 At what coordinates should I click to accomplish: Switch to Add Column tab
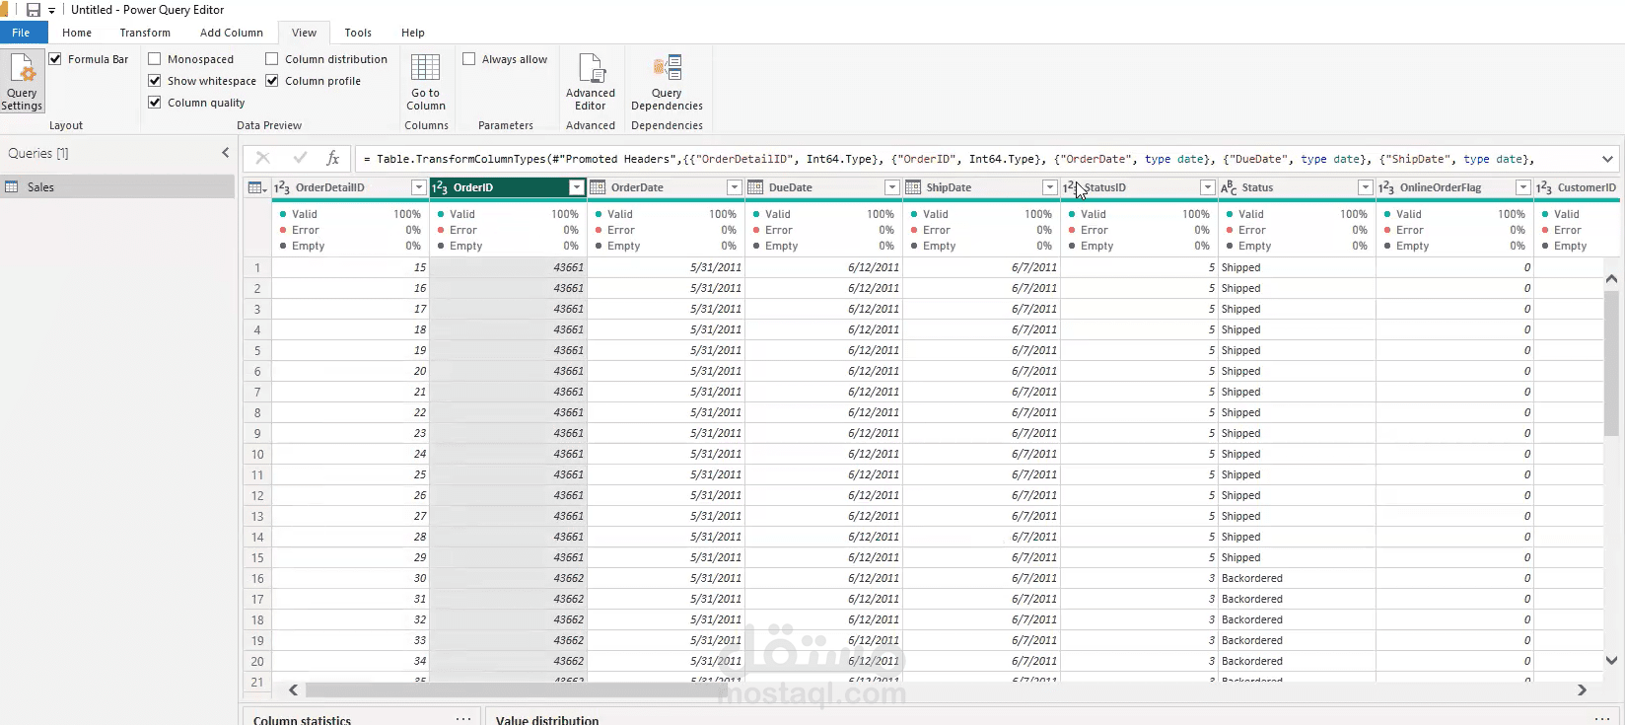coord(232,33)
